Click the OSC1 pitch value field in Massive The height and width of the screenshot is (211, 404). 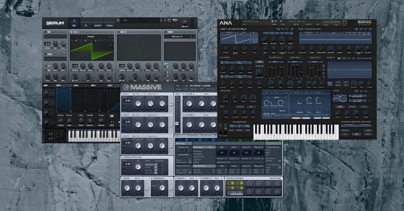click(x=128, y=101)
